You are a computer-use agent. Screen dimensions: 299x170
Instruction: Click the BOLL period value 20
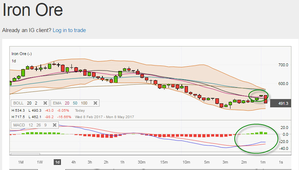tap(29, 103)
